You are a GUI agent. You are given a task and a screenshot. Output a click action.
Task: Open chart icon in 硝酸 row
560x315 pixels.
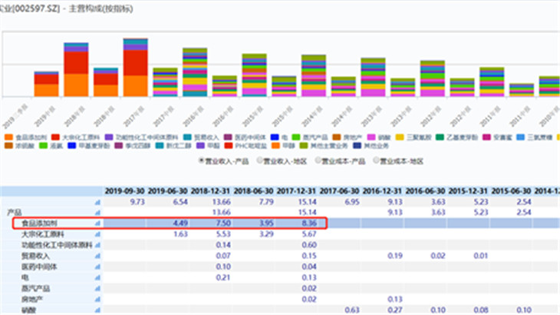[97, 310]
